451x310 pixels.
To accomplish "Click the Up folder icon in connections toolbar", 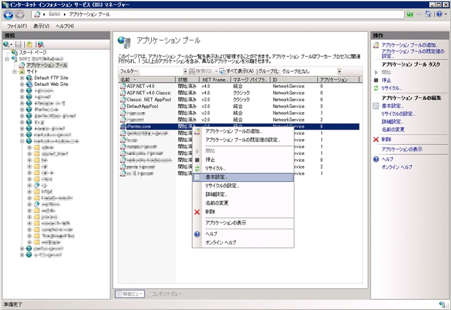I will 30,44.
